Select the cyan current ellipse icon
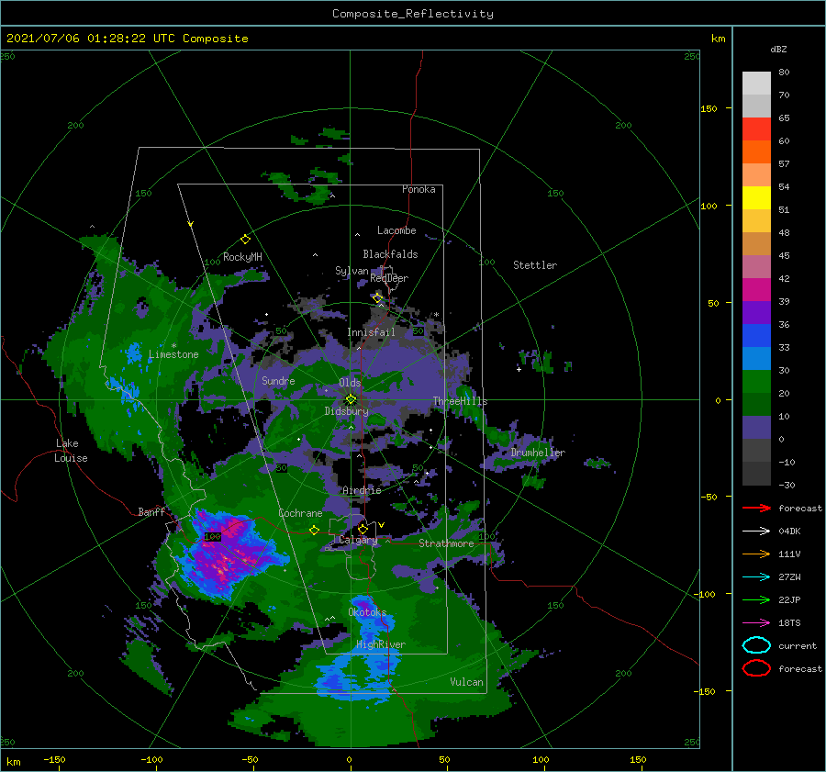826x772 pixels. tap(756, 645)
